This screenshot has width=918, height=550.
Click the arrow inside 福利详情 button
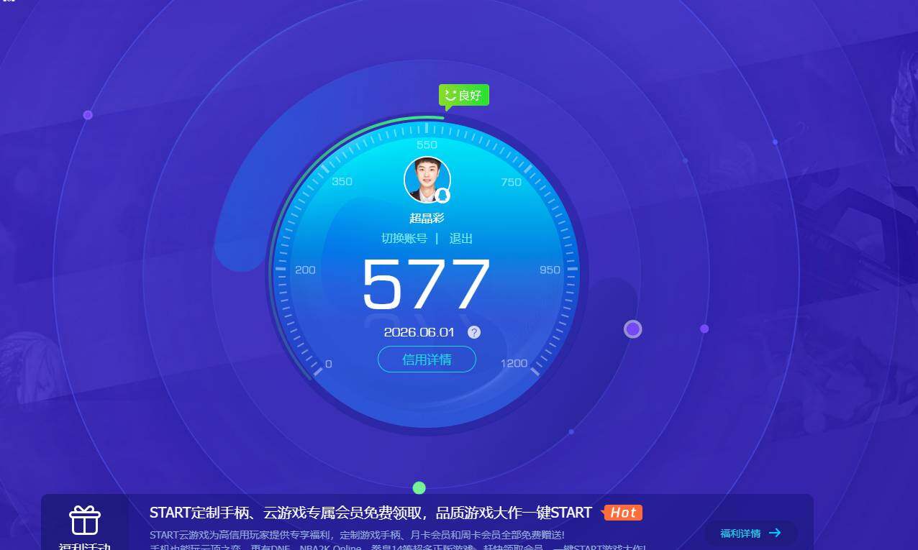tap(775, 533)
